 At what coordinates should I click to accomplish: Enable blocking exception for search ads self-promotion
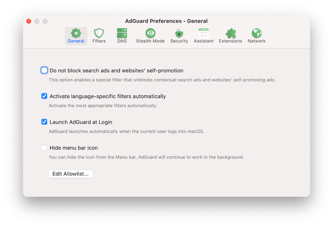click(44, 70)
